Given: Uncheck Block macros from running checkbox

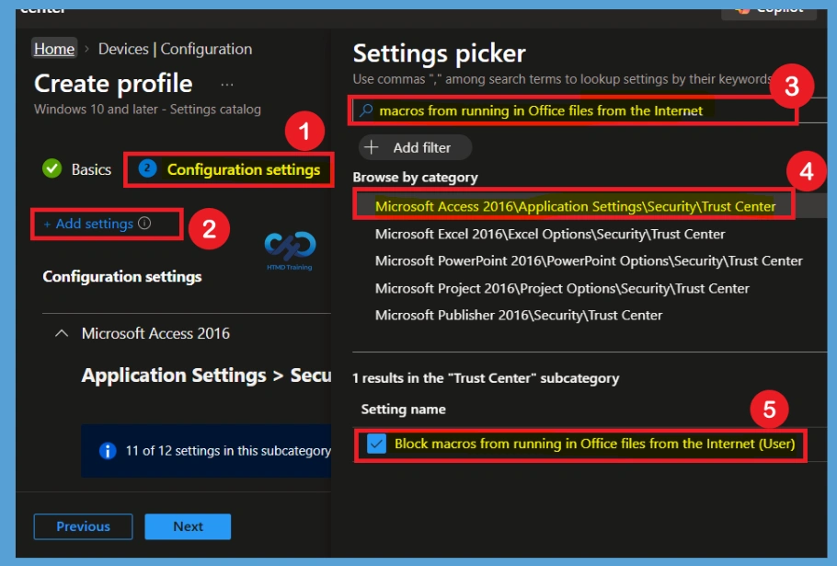Looking at the screenshot, I should coord(377,444).
